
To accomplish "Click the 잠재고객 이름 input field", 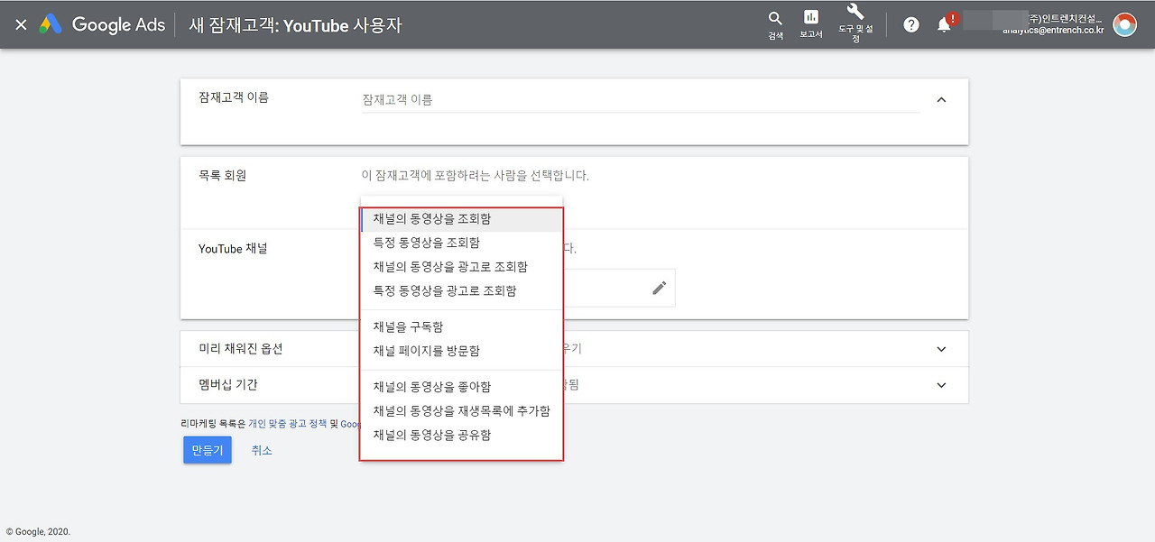I will (x=641, y=100).
